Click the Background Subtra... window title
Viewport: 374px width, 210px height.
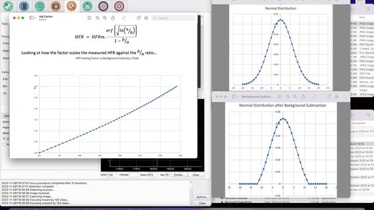point(257,97)
